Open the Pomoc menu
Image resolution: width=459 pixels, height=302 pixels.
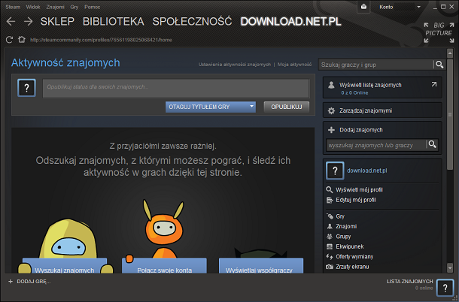[93, 7]
